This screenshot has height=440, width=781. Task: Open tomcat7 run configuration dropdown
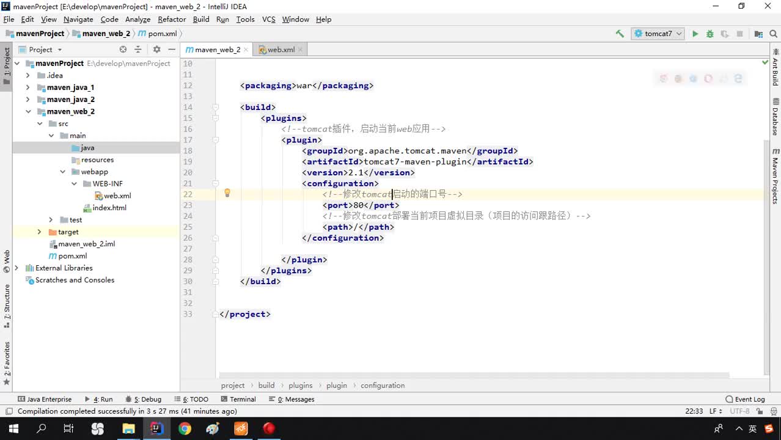tap(658, 34)
